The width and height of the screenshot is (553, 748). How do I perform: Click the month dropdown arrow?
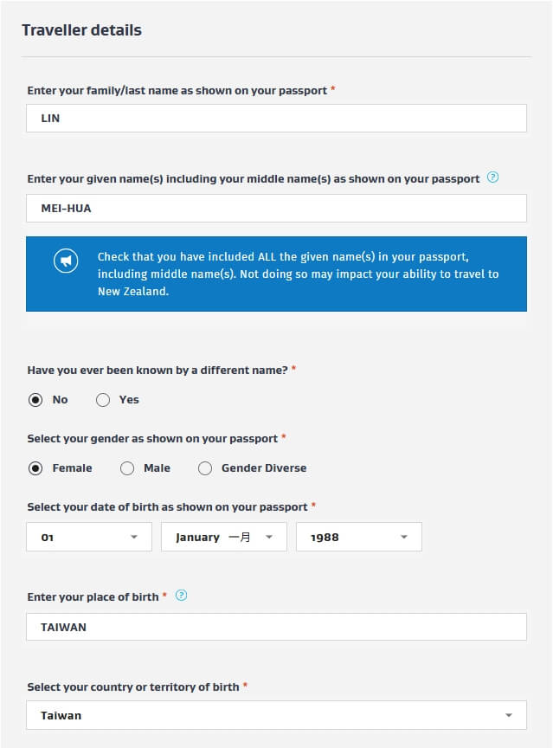269,538
